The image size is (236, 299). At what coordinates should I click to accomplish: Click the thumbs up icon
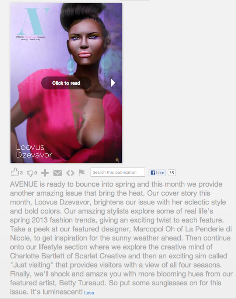15,172
